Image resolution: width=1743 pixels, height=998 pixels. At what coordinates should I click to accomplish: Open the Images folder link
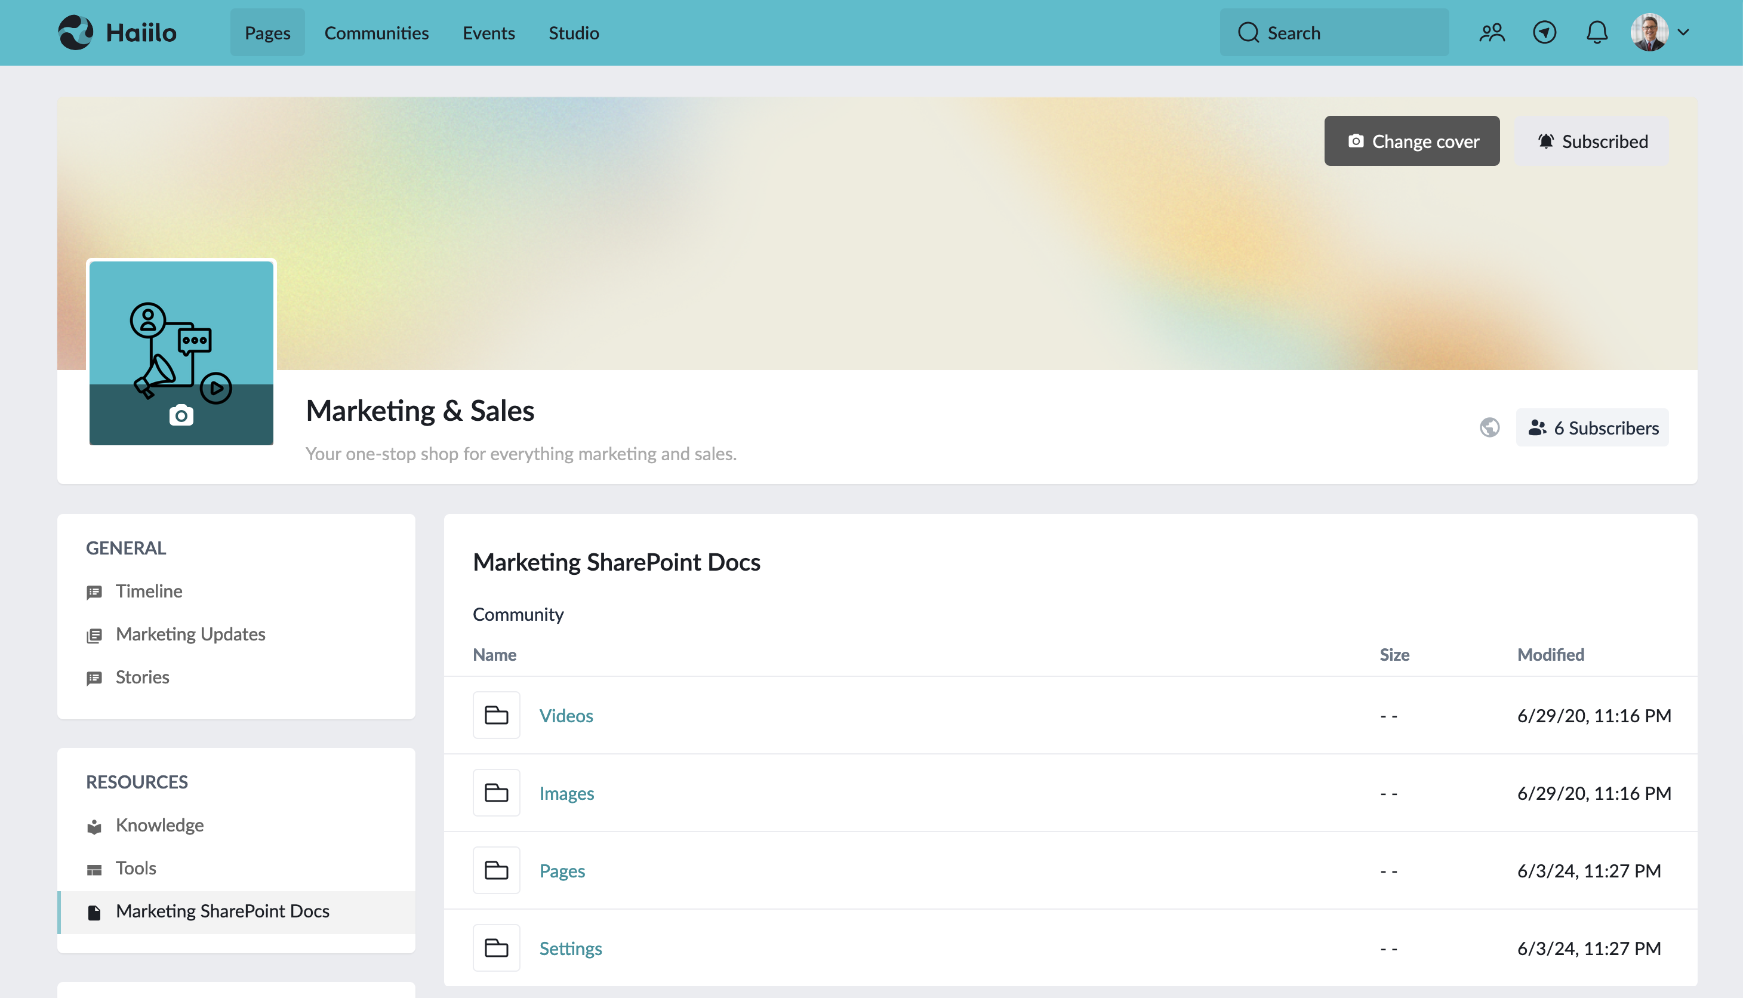[566, 792]
